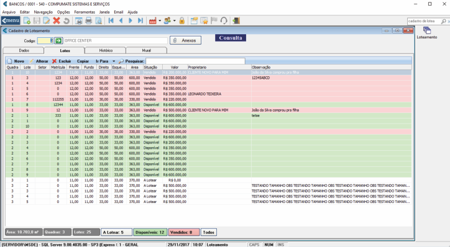Click the document search magnifier icon
The height and width of the screenshot is (247, 450).
click(x=99, y=20)
